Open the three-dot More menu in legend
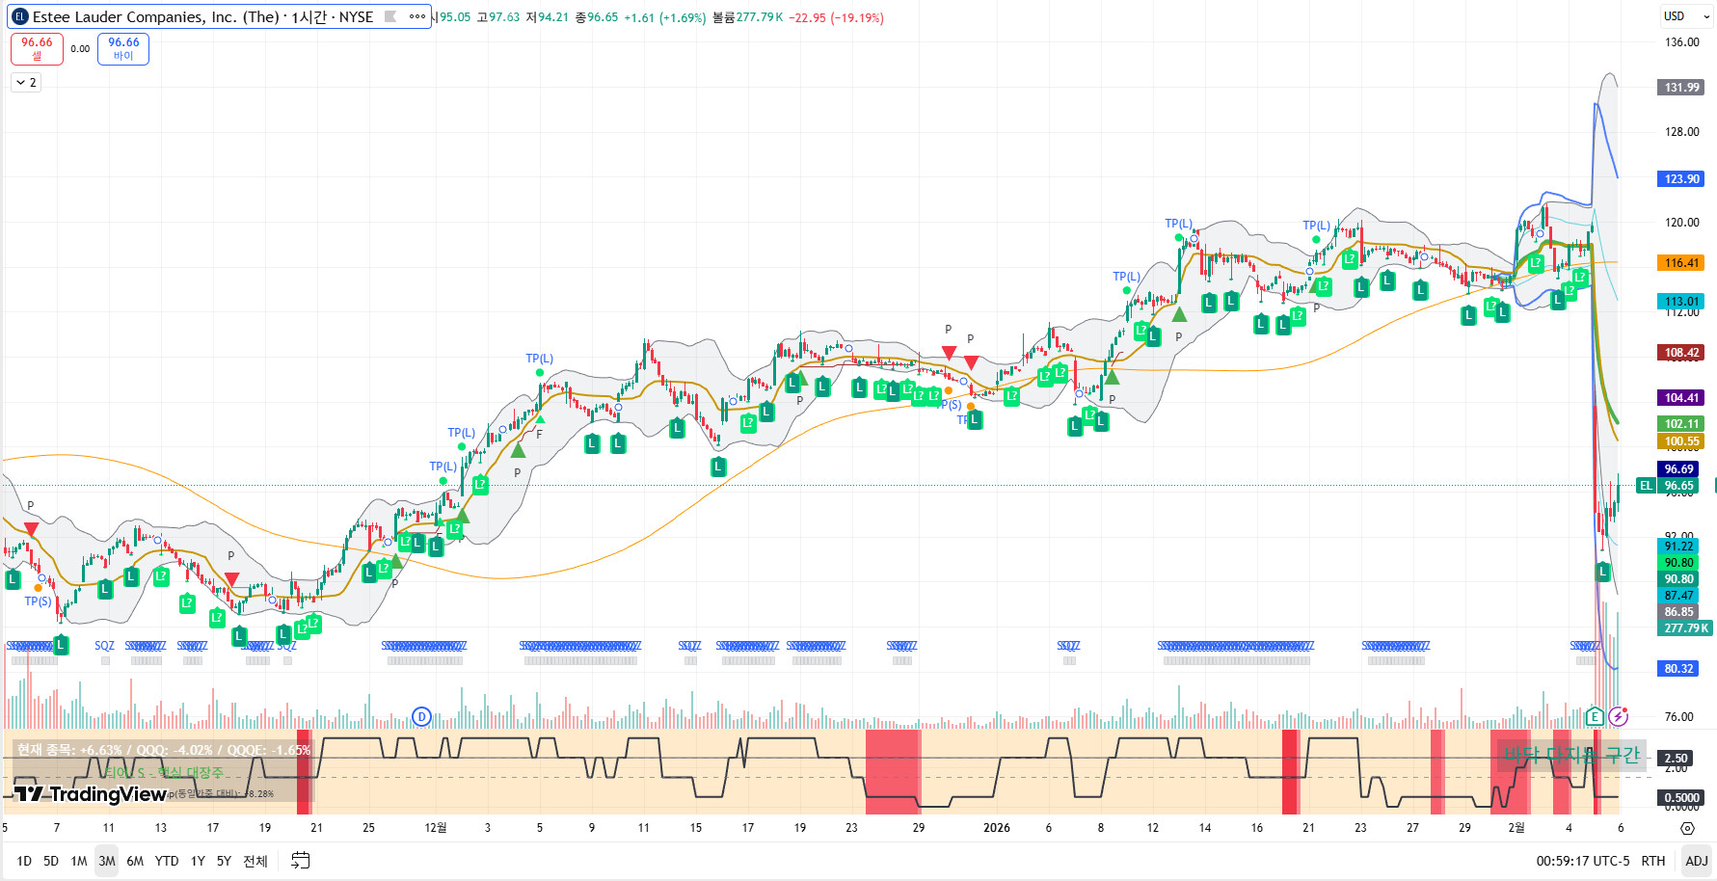The image size is (1717, 881). coord(417,16)
